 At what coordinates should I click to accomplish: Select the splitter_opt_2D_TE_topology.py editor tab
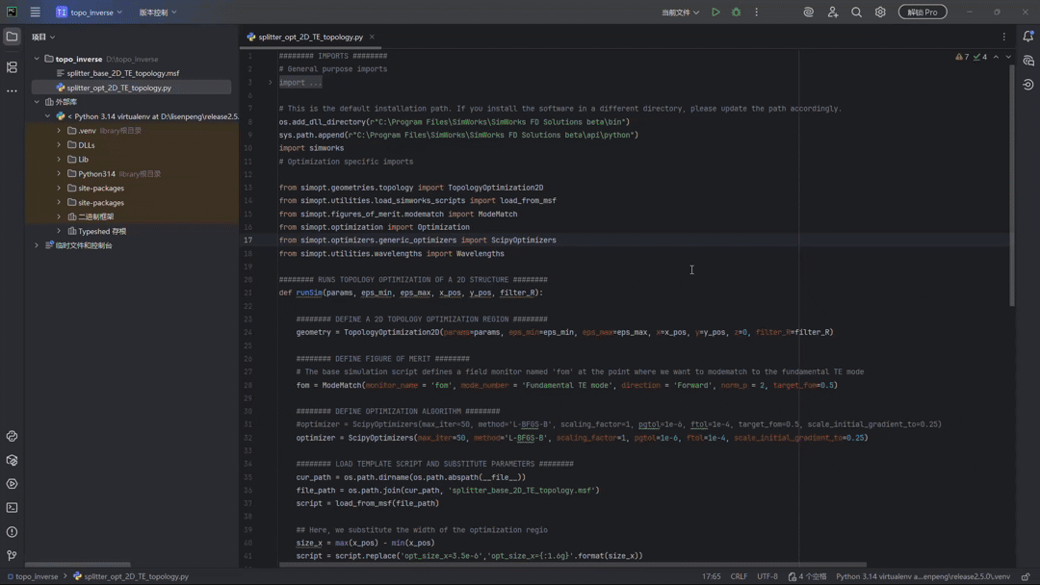pos(310,37)
